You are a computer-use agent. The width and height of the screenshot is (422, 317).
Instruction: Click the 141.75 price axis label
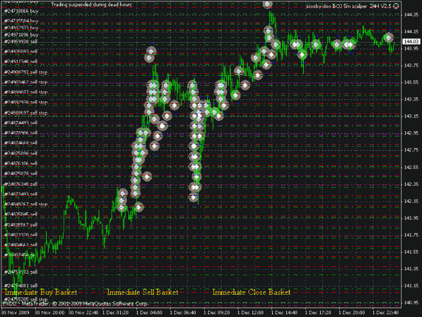click(411, 235)
